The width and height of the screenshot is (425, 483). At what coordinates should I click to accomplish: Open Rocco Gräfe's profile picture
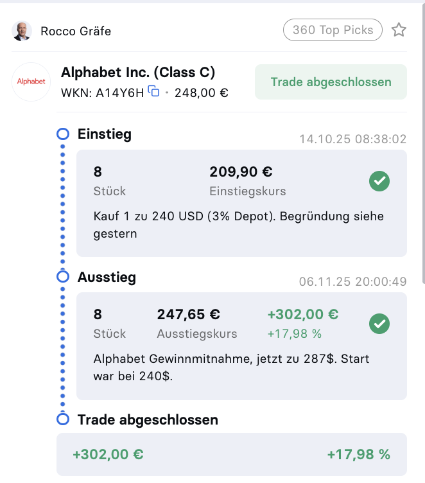pos(22,31)
